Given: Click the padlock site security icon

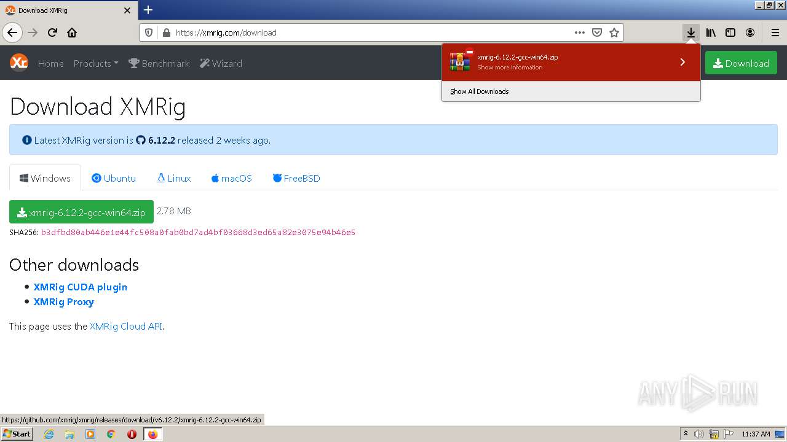Looking at the screenshot, I should coord(165,33).
